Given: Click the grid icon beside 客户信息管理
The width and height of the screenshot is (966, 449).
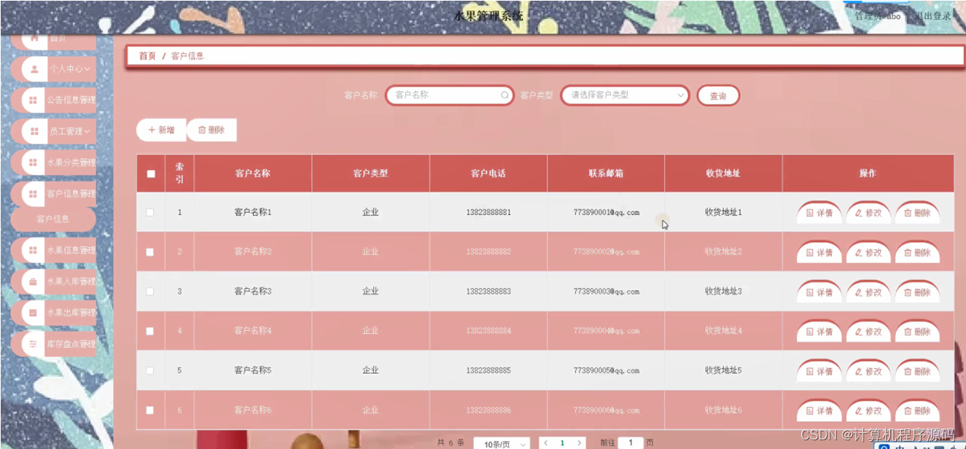Looking at the screenshot, I should [34, 194].
